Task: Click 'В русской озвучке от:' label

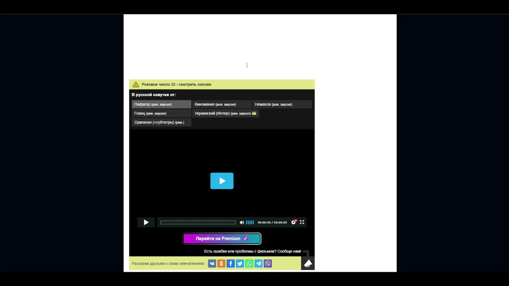Action: (153, 95)
